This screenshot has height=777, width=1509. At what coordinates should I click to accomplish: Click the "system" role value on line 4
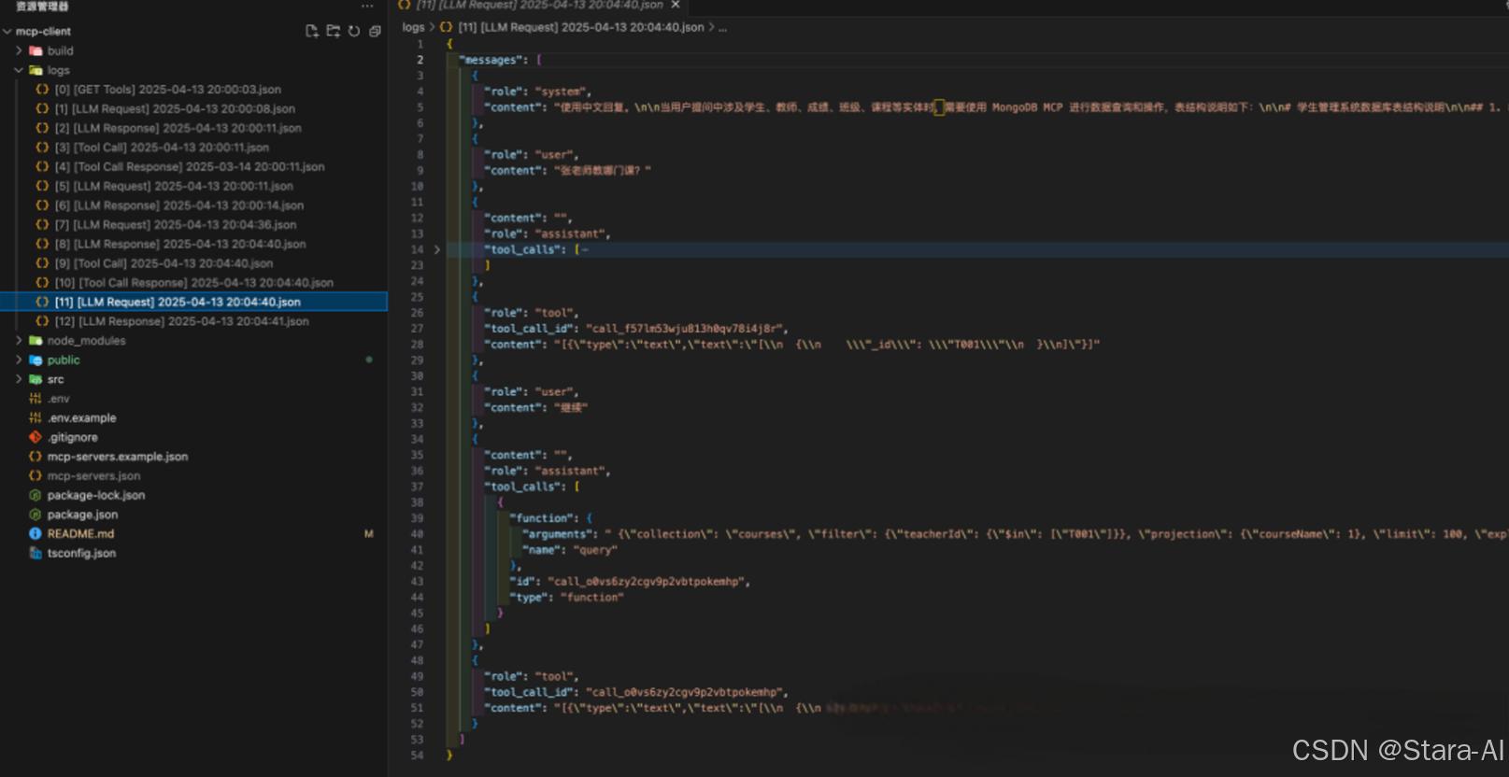(x=562, y=92)
